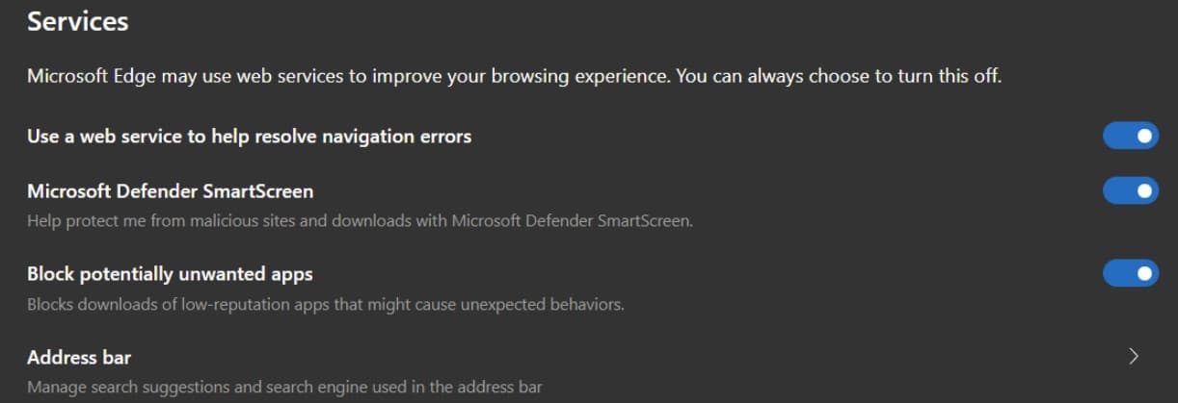1178x403 pixels.
Task: Click the Services section heading
Action: pyautogui.click(x=77, y=21)
